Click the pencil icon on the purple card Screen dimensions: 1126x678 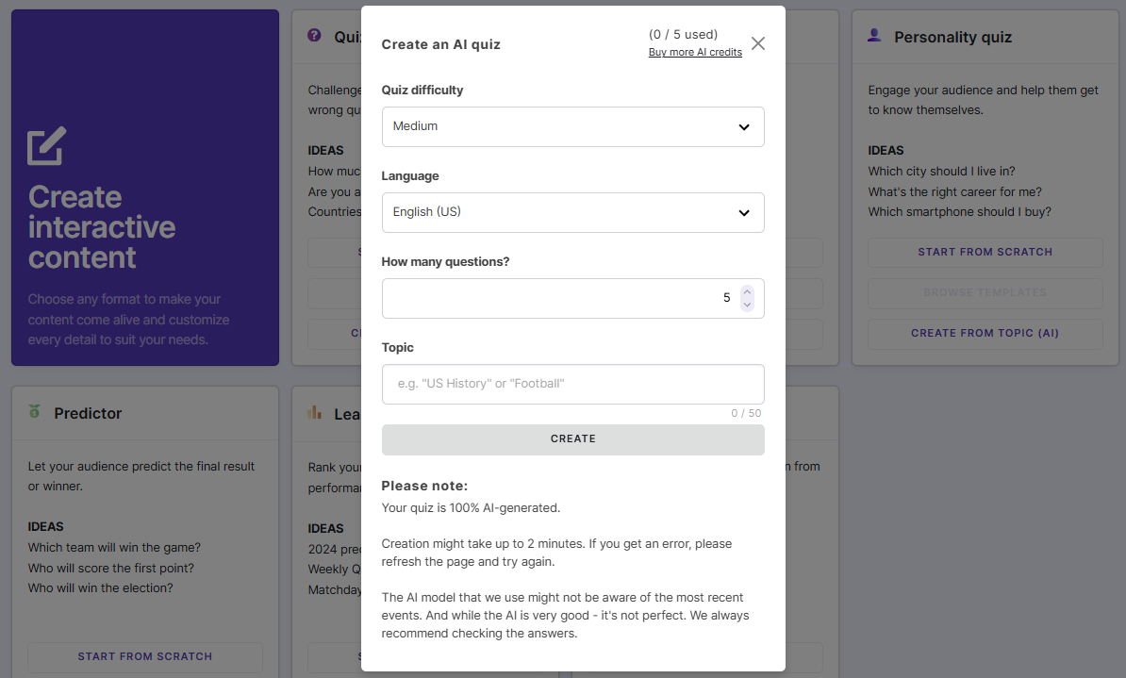pos(44,145)
